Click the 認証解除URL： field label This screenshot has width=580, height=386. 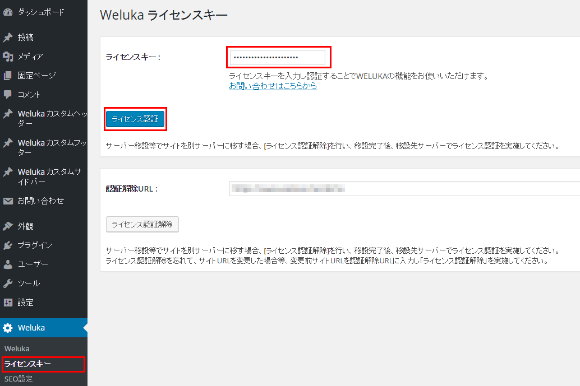point(132,189)
